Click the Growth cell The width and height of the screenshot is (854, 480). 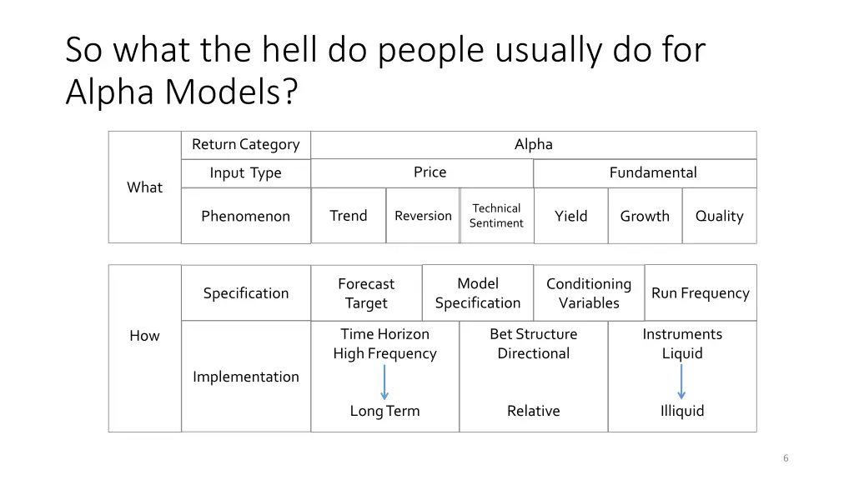[x=645, y=216]
